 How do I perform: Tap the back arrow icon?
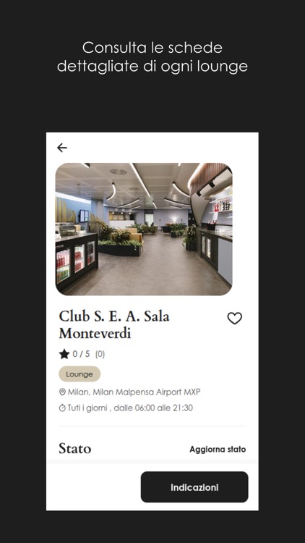click(x=62, y=148)
